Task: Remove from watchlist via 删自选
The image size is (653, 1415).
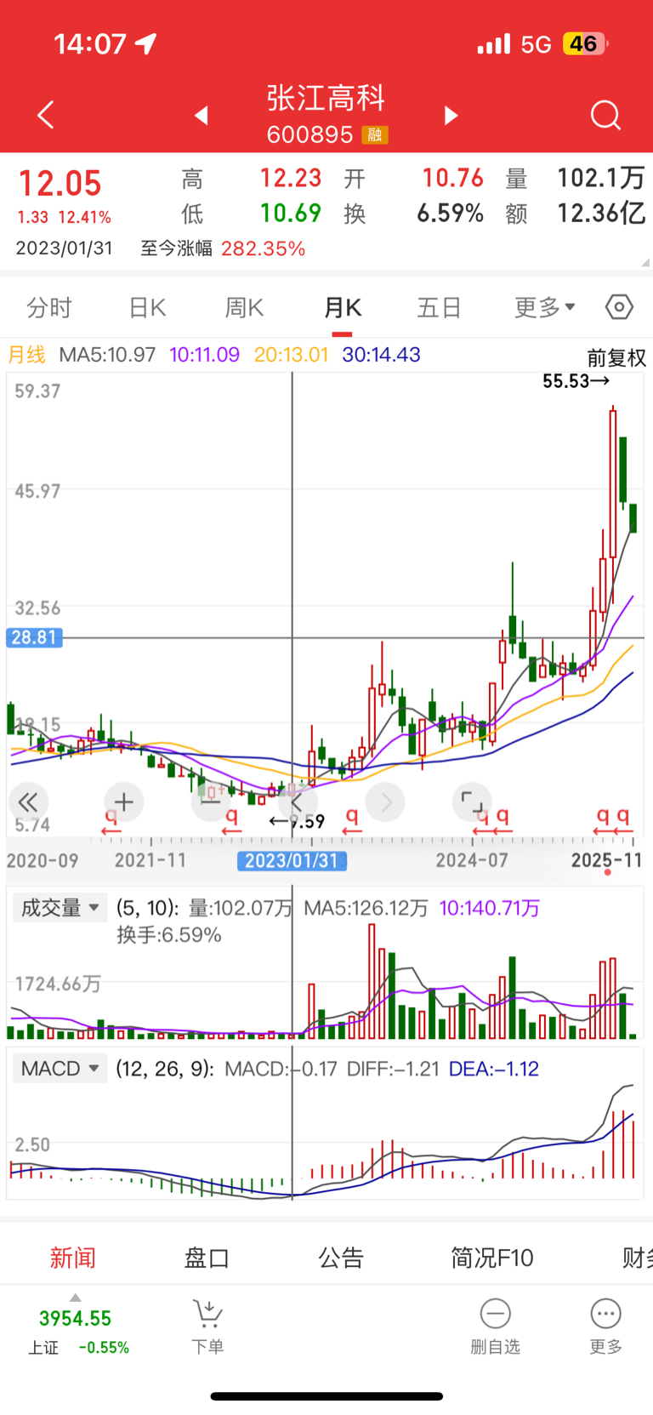Action: tap(495, 1326)
